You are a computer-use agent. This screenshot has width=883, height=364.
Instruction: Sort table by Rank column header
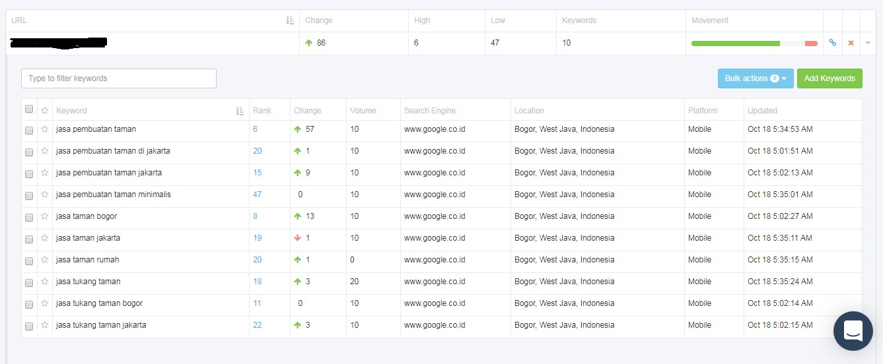(262, 111)
